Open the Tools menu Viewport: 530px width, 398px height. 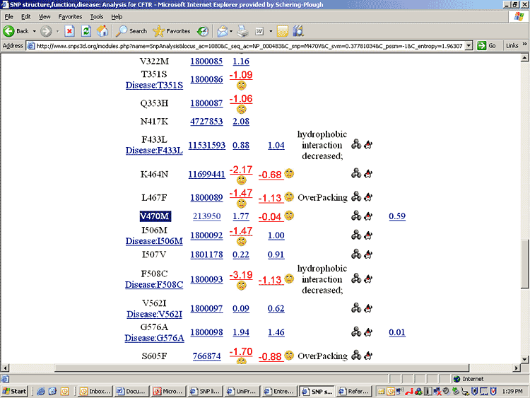pos(97,16)
